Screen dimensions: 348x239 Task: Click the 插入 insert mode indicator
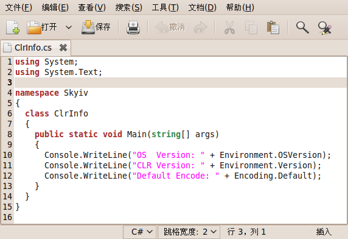[x=324, y=232]
